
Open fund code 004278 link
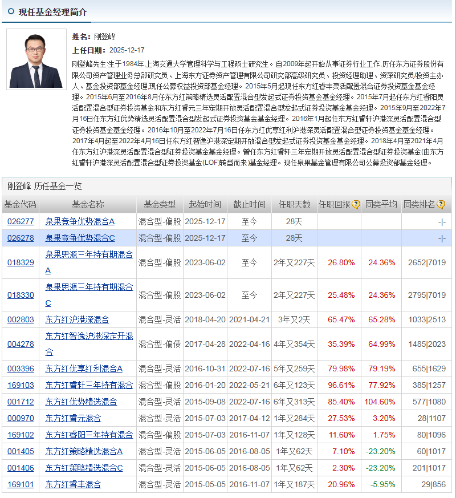click(21, 344)
